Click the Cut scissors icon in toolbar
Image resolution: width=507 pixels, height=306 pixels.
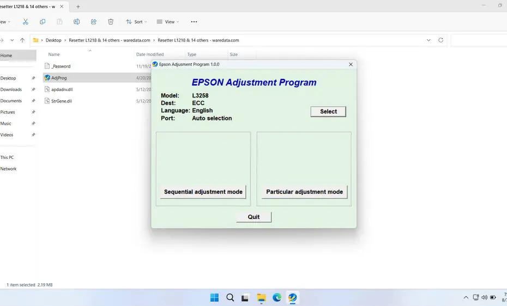[x=26, y=22]
